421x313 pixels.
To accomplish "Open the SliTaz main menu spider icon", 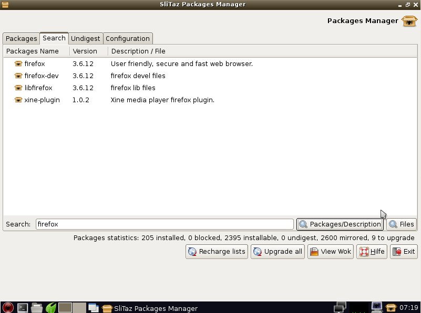I will [x=8, y=307].
